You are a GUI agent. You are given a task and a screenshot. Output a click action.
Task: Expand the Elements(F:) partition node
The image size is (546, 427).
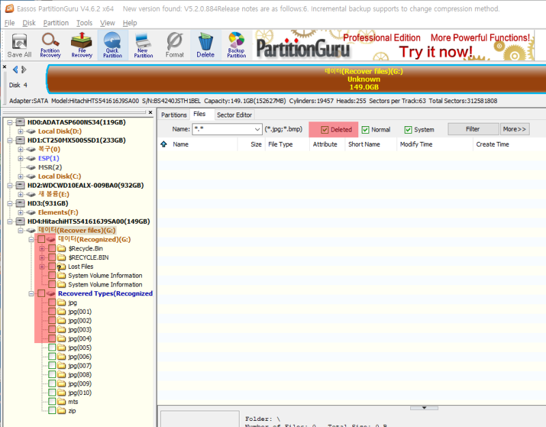(20, 212)
